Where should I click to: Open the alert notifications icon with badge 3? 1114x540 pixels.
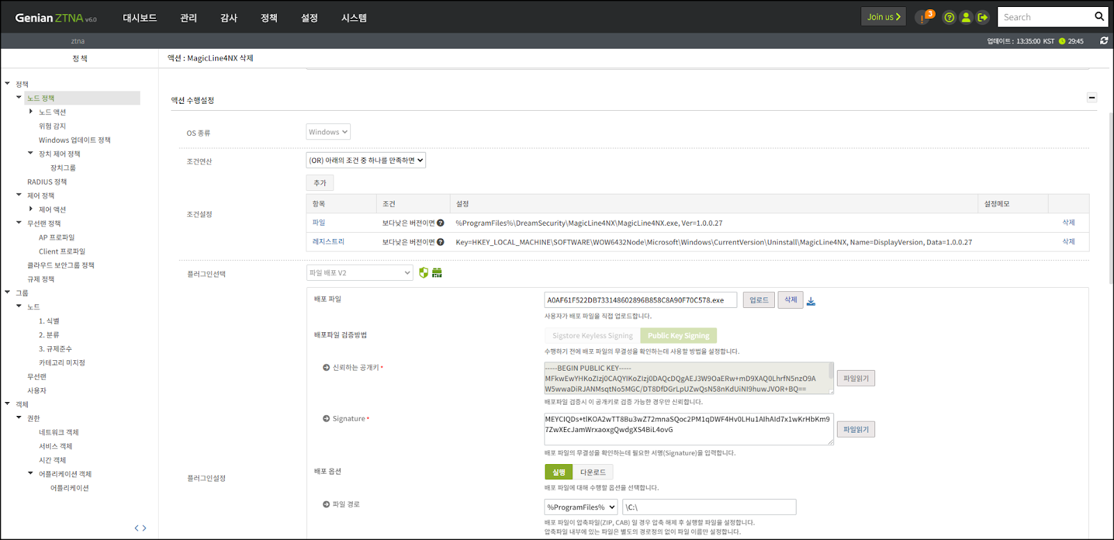point(923,17)
